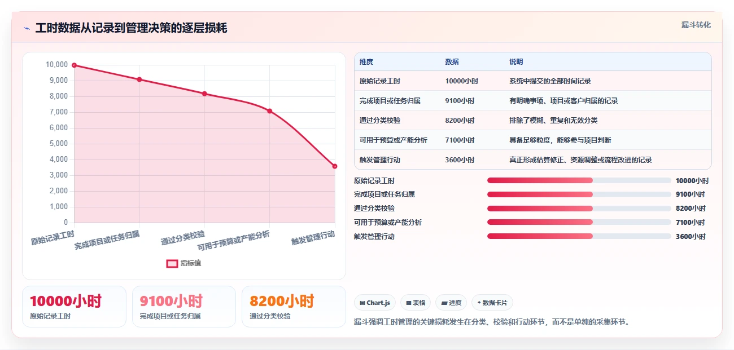The height and width of the screenshot is (350, 734).
Task: Click the 10000小时 value beside the progress bar
Action: tap(692, 181)
